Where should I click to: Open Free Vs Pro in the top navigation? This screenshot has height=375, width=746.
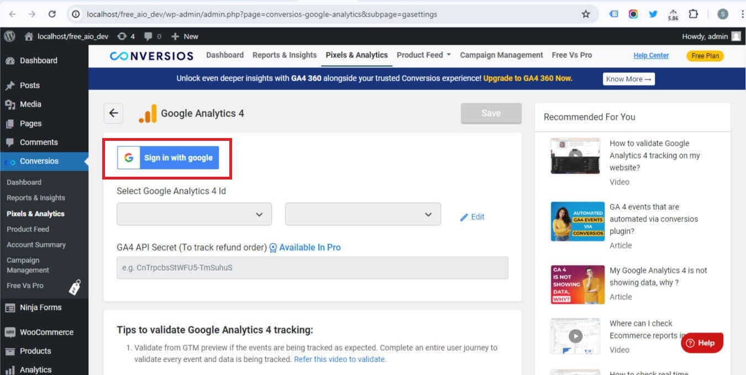tap(572, 55)
